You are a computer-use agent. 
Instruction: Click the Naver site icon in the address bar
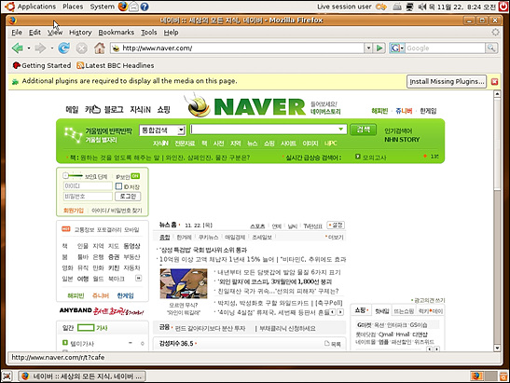point(116,48)
